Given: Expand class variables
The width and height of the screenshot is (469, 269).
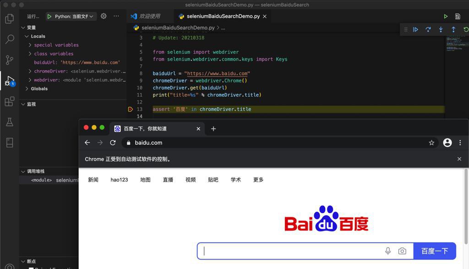Looking at the screenshot, I should pos(30,54).
